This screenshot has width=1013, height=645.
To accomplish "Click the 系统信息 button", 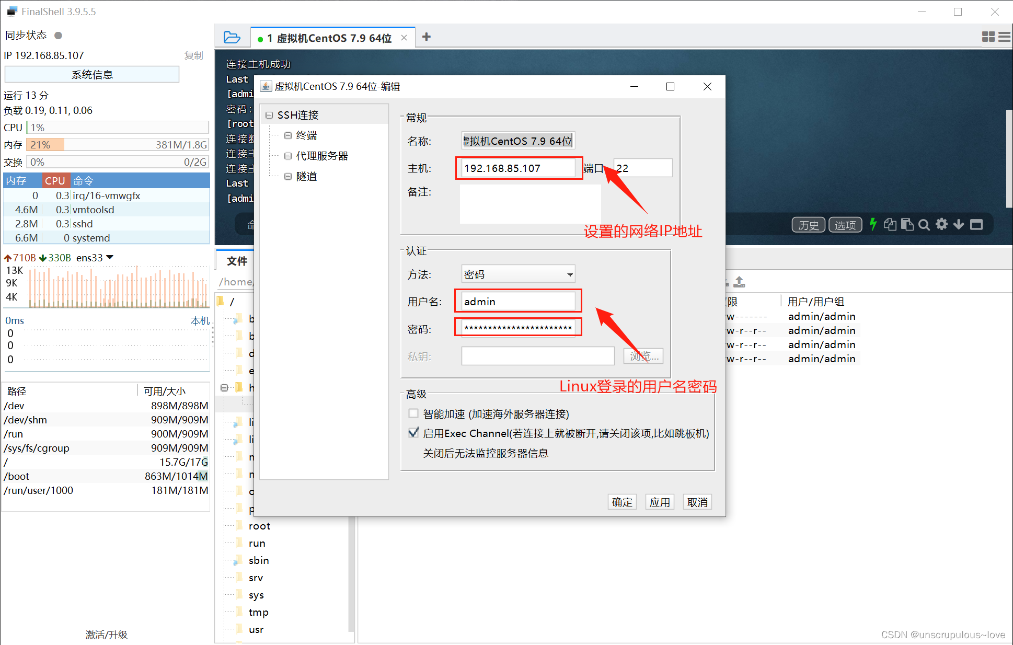I will click(92, 74).
